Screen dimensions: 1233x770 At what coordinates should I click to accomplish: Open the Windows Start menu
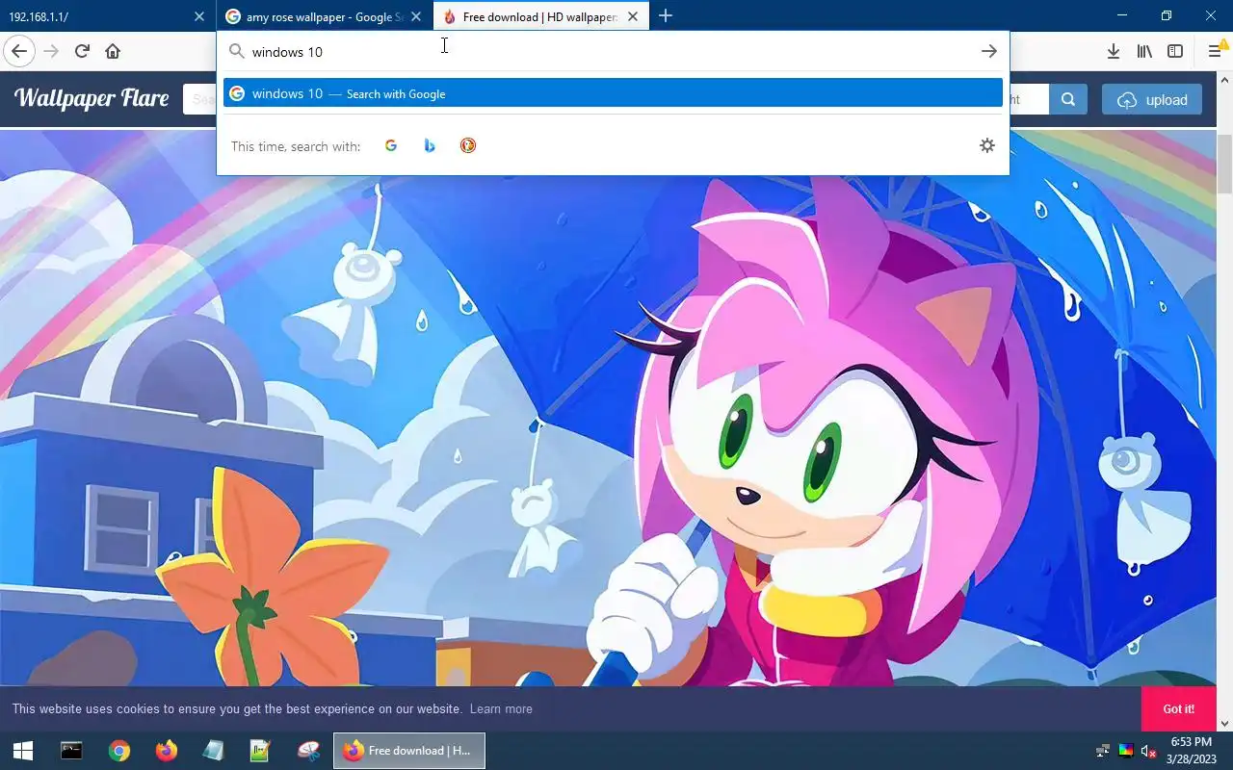click(23, 751)
